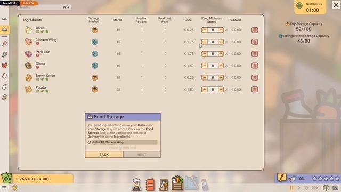Click the megaphone marketing icon

point(292,179)
